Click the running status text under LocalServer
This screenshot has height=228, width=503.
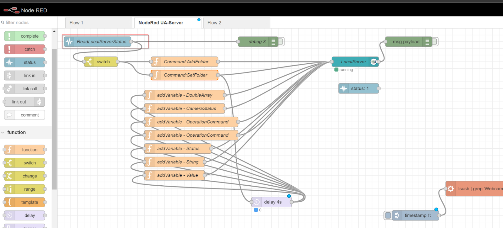pos(346,70)
